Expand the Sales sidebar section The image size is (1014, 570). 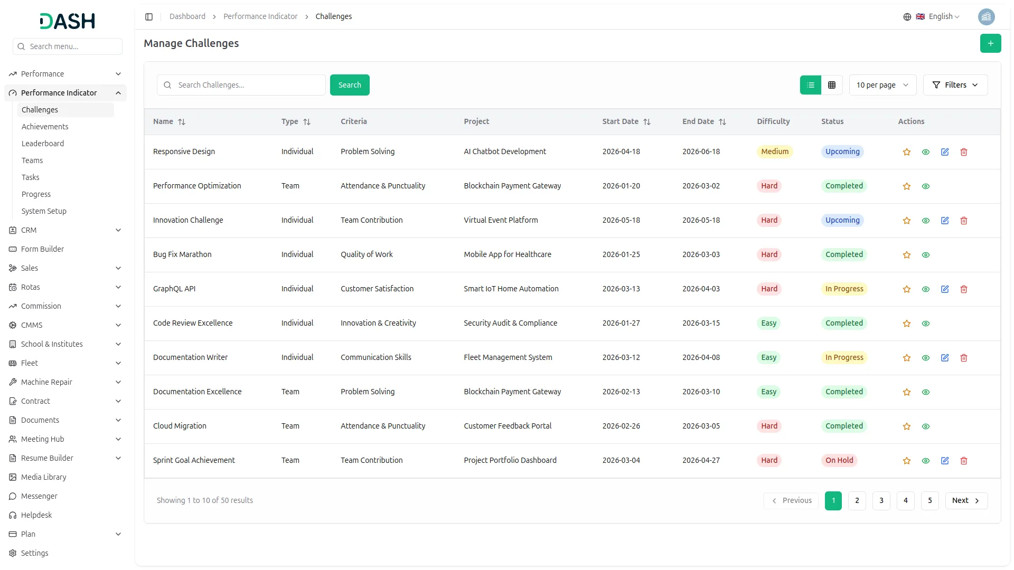tap(65, 268)
